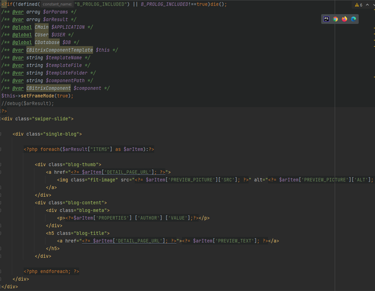Click the "single-blog" class value

pos(61,134)
